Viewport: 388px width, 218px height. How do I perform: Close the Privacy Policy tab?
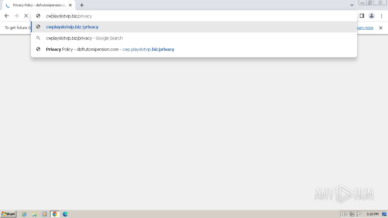pos(70,5)
